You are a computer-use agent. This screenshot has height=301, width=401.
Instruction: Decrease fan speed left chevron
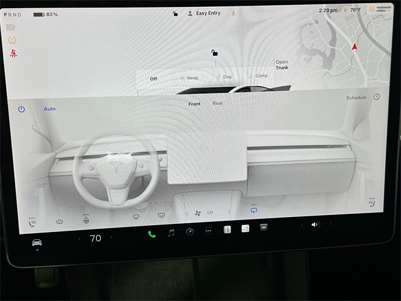(x=187, y=214)
